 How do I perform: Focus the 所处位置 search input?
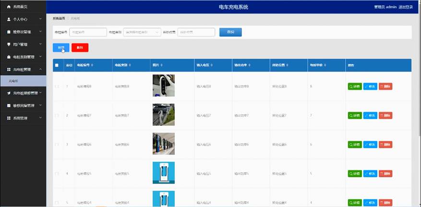tap(196, 32)
